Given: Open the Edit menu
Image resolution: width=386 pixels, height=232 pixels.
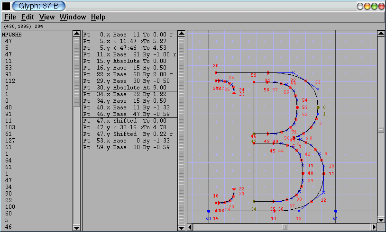Looking at the screenshot, I should pos(28,17).
